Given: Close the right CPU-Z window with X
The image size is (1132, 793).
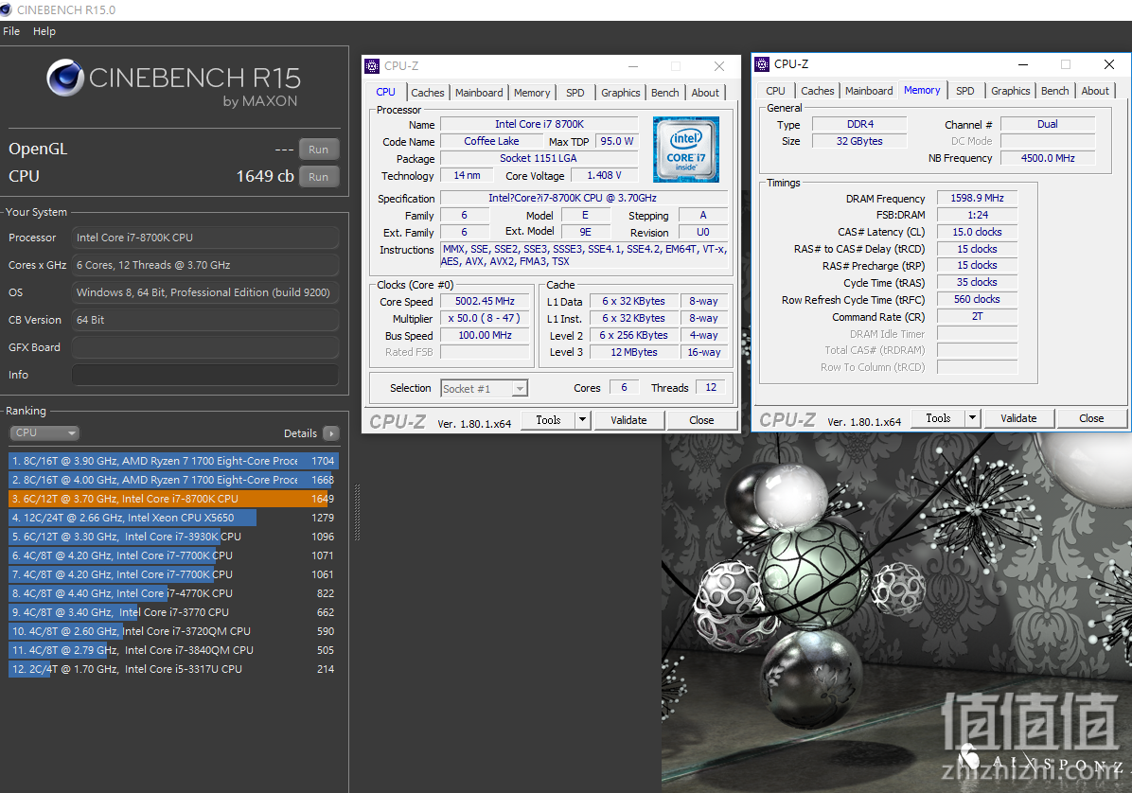Looking at the screenshot, I should click(x=1109, y=64).
